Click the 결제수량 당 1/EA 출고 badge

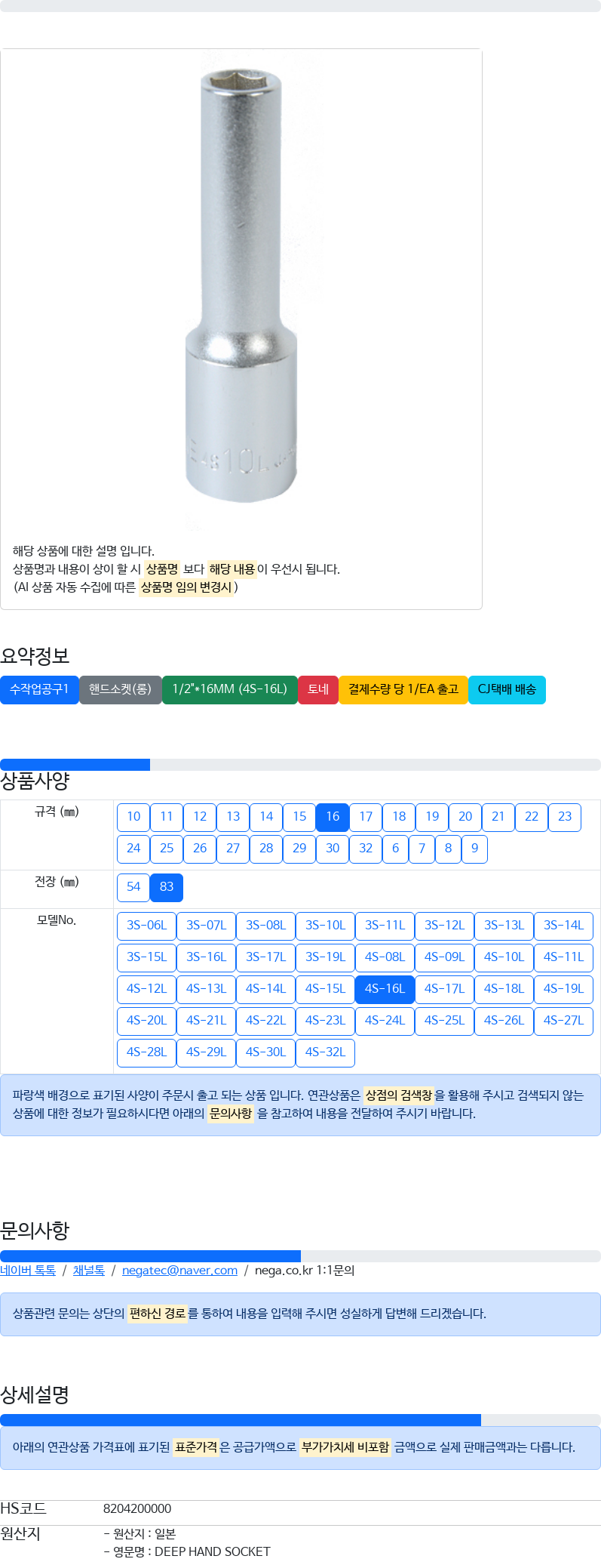pyautogui.click(x=403, y=689)
